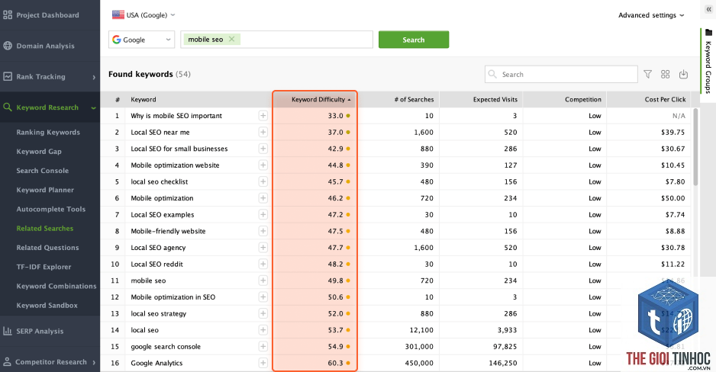Open Search Console item
716x372 pixels.
[43, 171]
